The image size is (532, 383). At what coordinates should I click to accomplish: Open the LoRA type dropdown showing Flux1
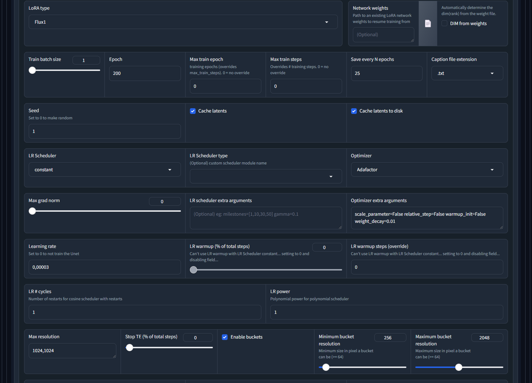point(183,22)
